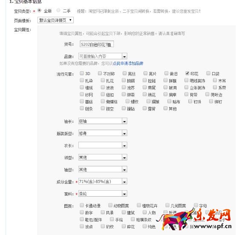236x235 pixels.
Task: Expand the 袖长 dropdown arrow
Action: pyautogui.click(x=124, y=121)
